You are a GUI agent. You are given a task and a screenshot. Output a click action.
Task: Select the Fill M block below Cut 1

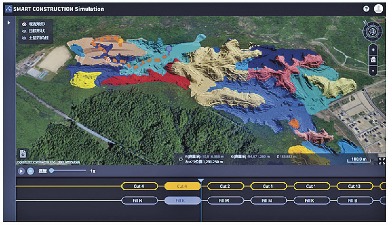tap(269, 200)
